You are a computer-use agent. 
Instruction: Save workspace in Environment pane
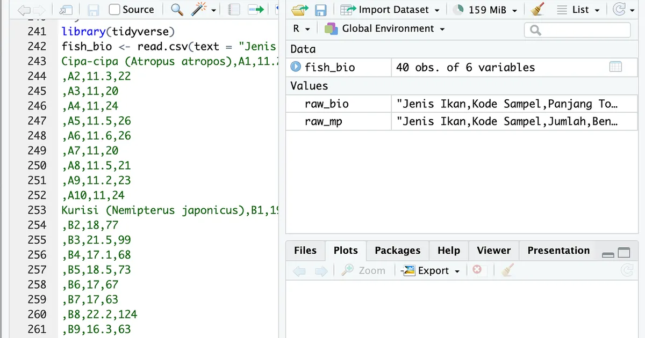(320, 10)
